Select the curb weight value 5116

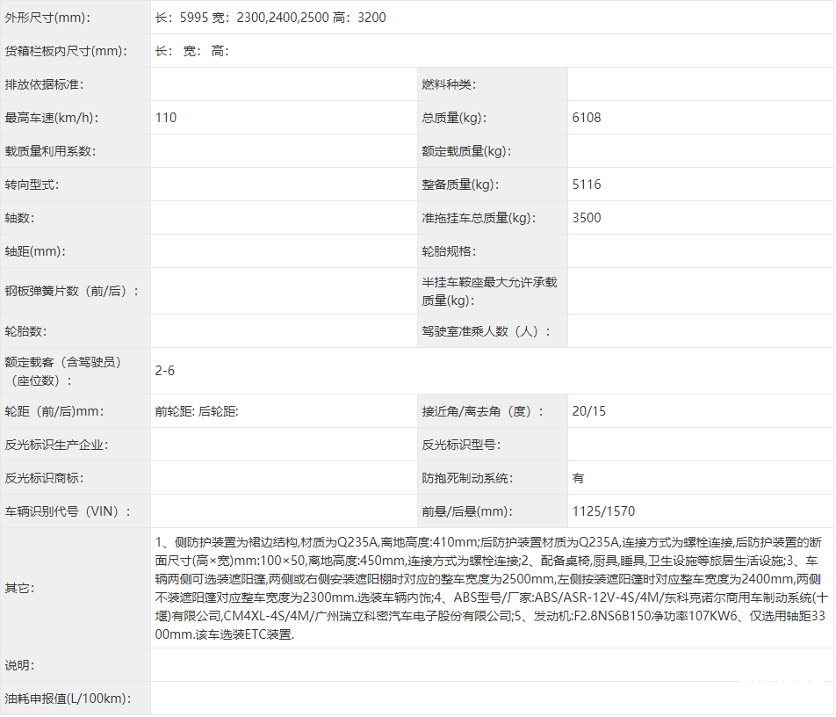(x=587, y=185)
